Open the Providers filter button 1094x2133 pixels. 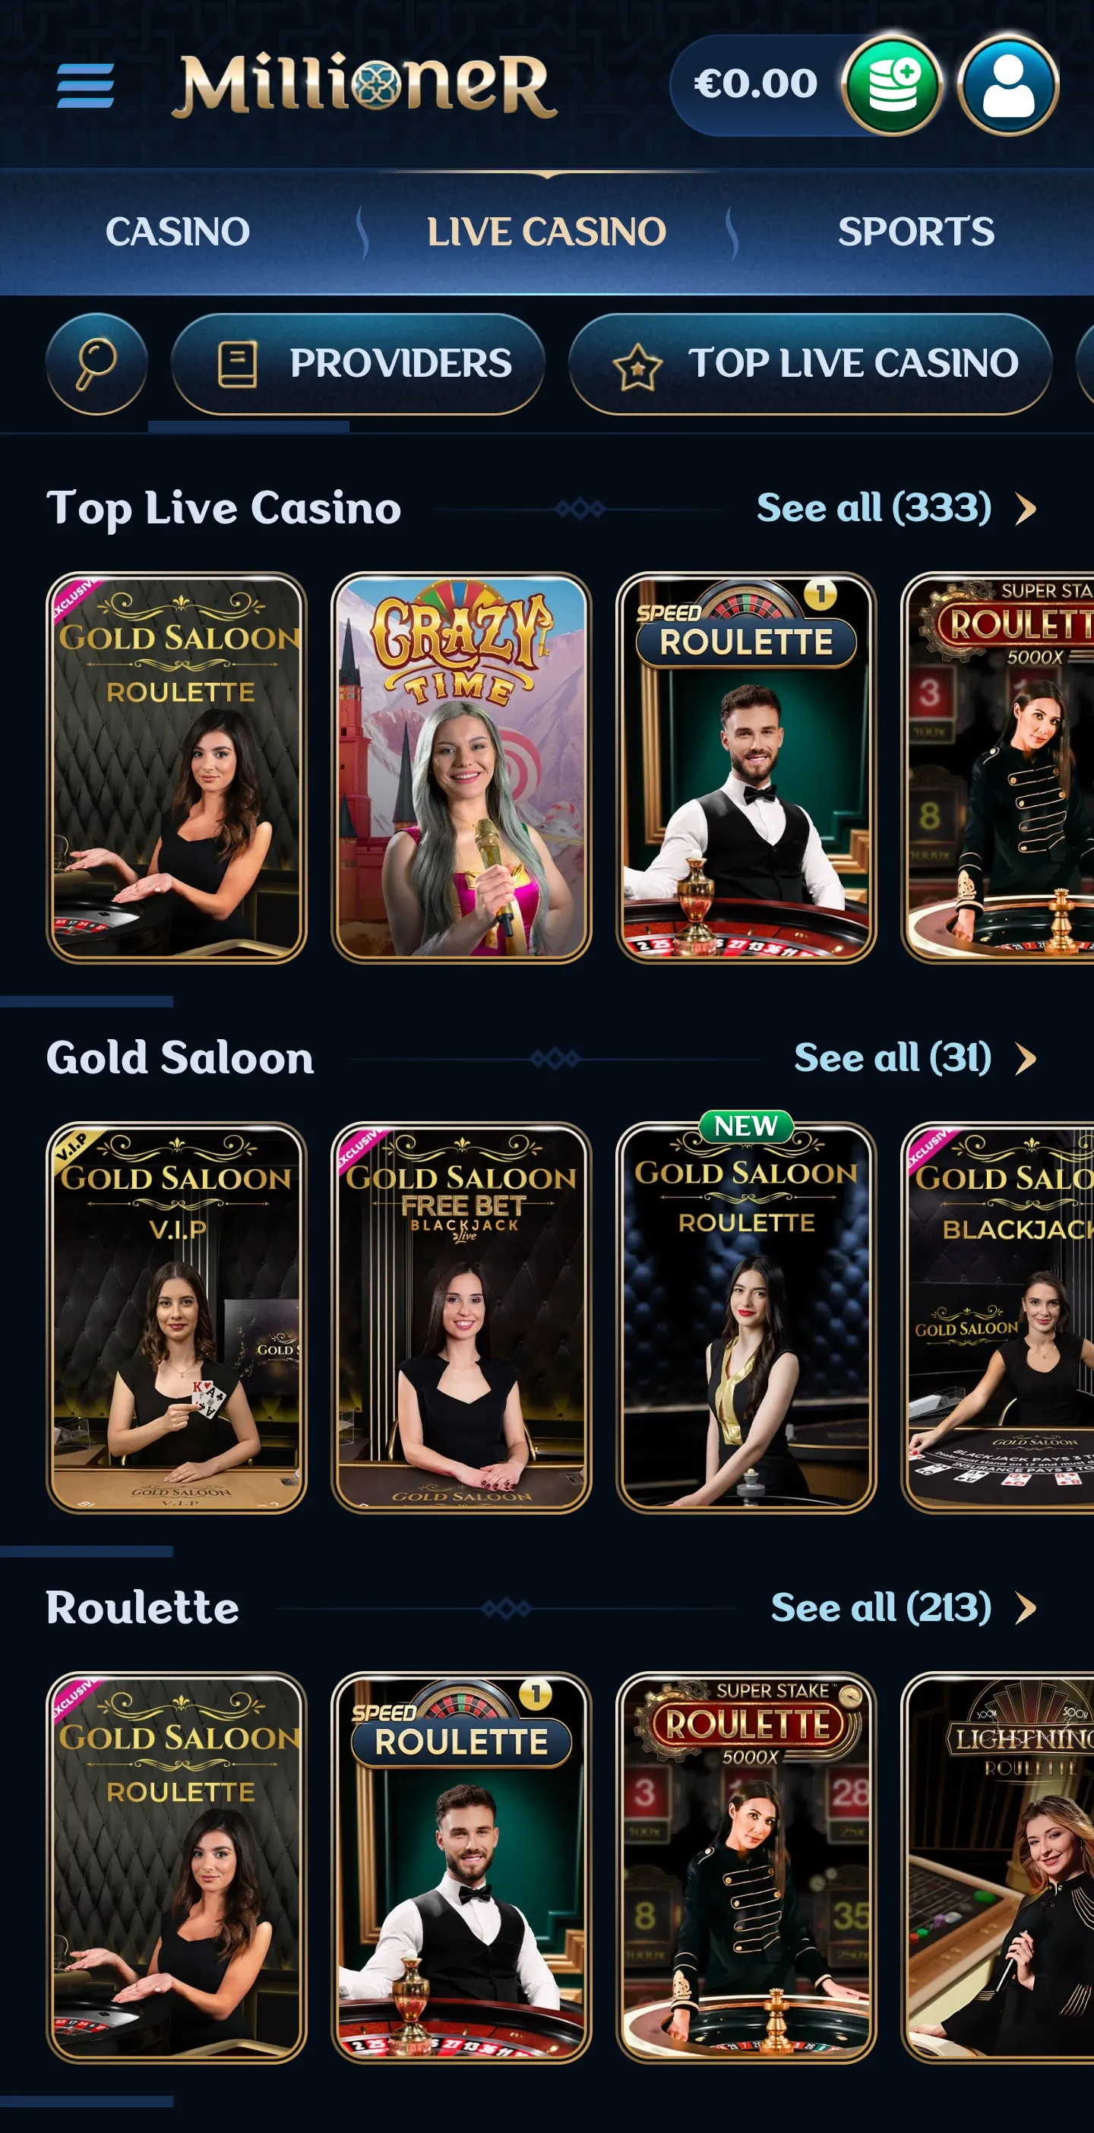click(358, 364)
